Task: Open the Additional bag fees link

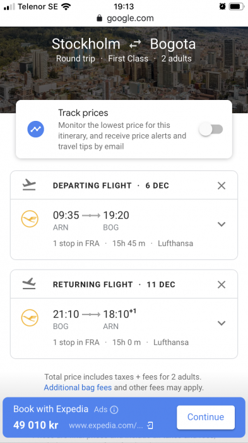Action: tap(78, 387)
